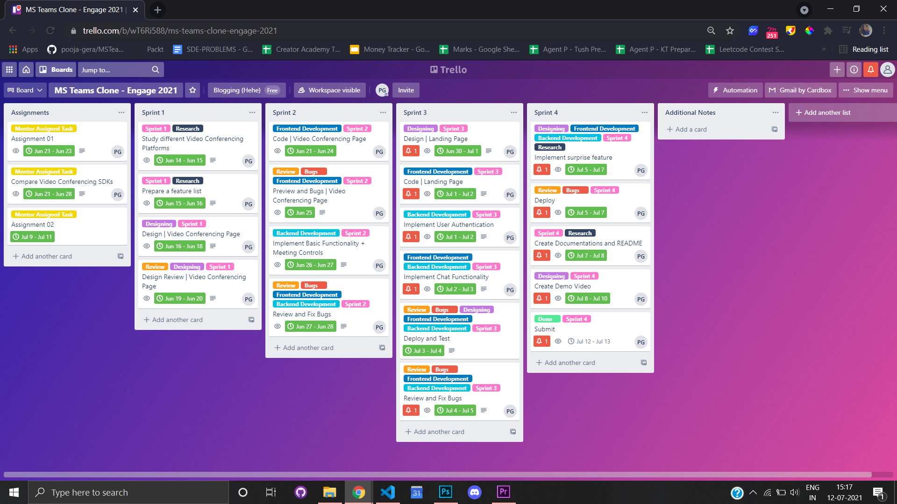897x504 pixels.
Task: Click the Invite button
Action: [405, 90]
